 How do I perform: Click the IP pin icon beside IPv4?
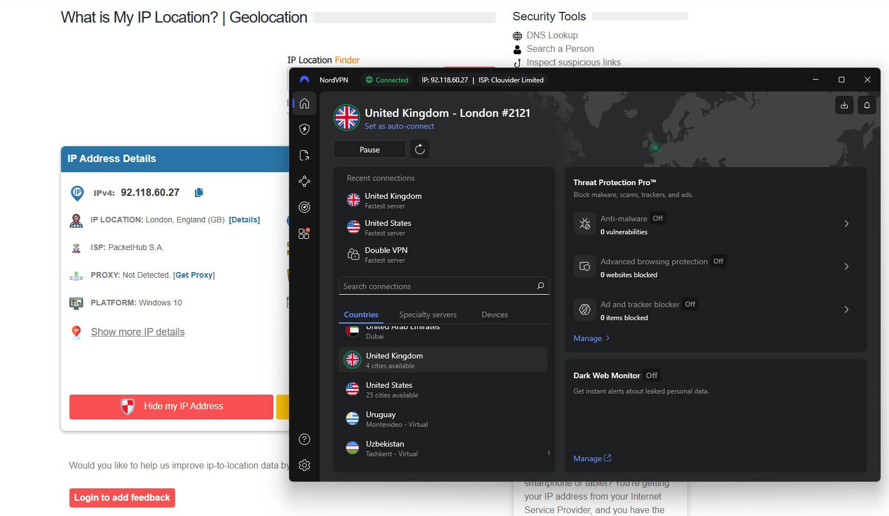(x=77, y=193)
